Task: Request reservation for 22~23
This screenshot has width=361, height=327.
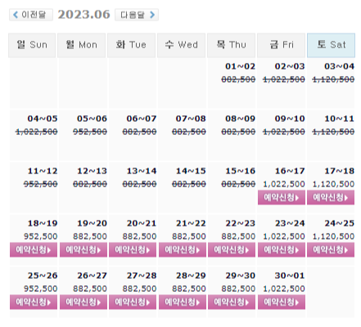Action: [232, 250]
